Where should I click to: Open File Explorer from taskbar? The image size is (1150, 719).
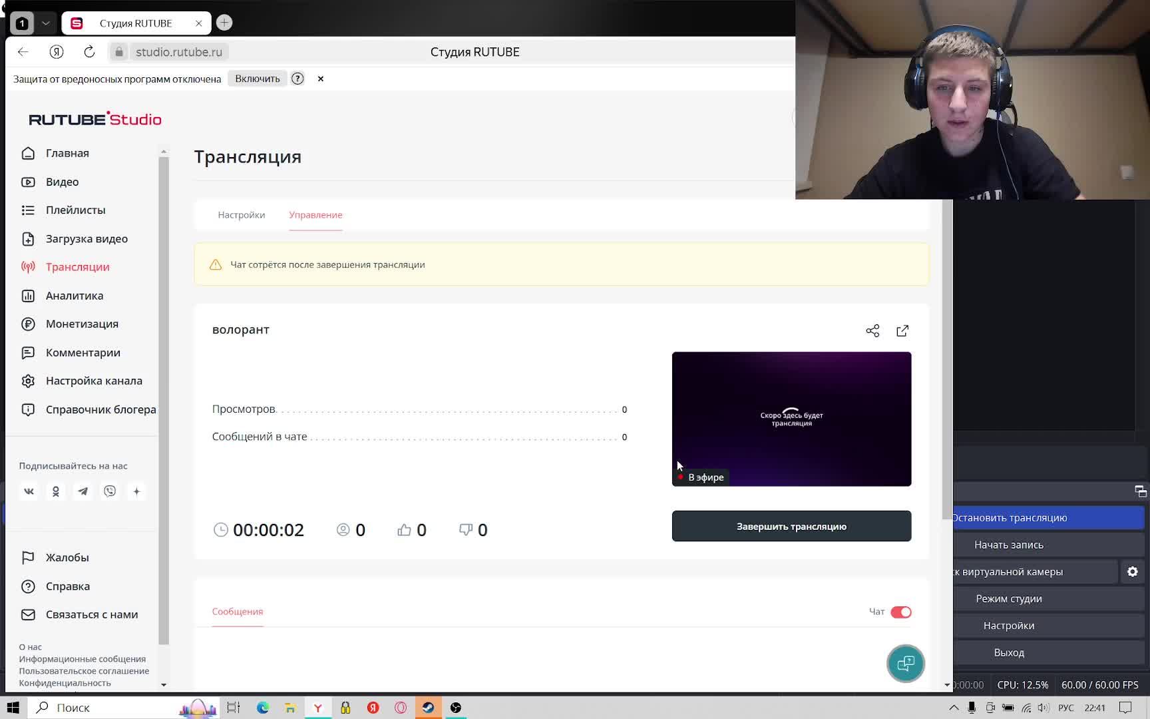point(290,708)
